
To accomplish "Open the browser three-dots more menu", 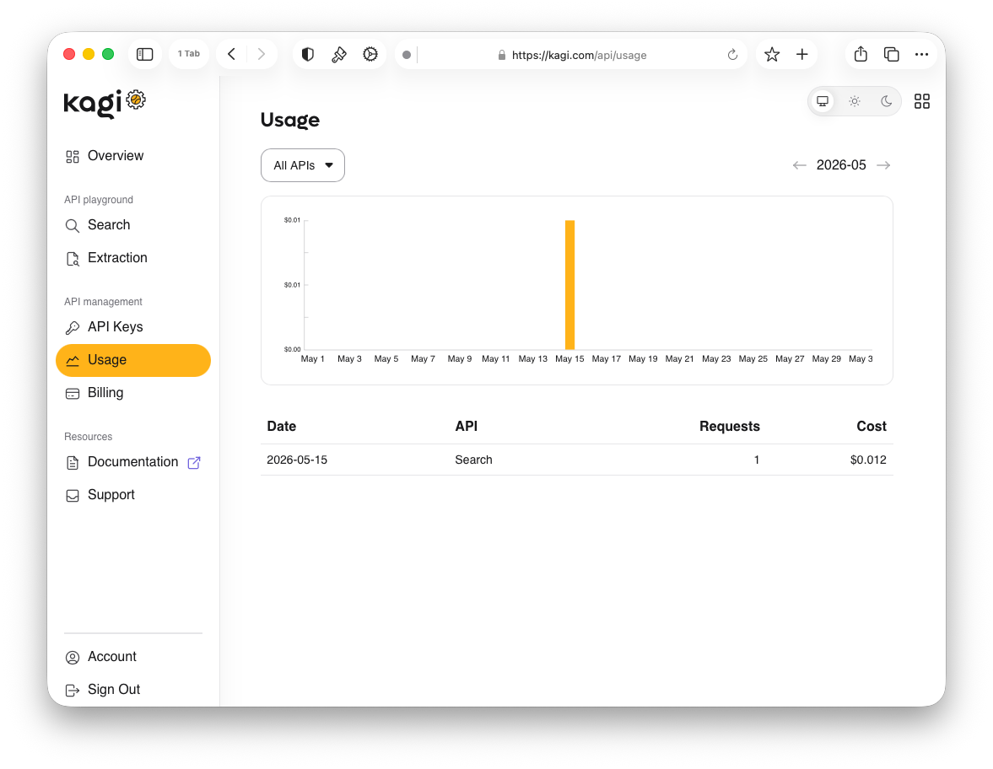I will pyautogui.click(x=921, y=55).
